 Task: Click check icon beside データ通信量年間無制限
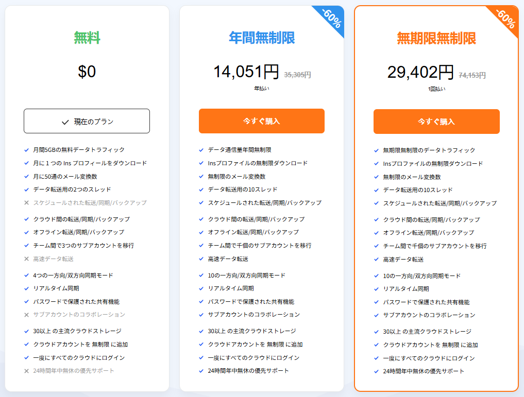pyautogui.click(x=201, y=150)
